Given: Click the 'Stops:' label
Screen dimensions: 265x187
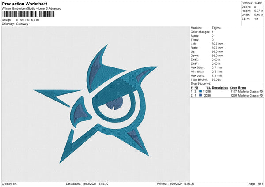Looking at the screenshot, I should click(x=194, y=36).
